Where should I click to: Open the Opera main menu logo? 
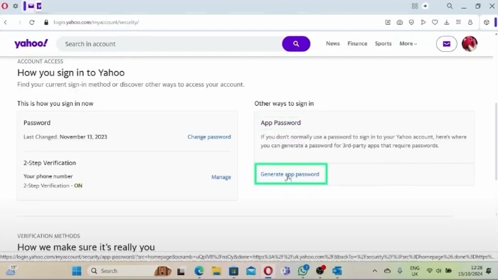point(5,6)
